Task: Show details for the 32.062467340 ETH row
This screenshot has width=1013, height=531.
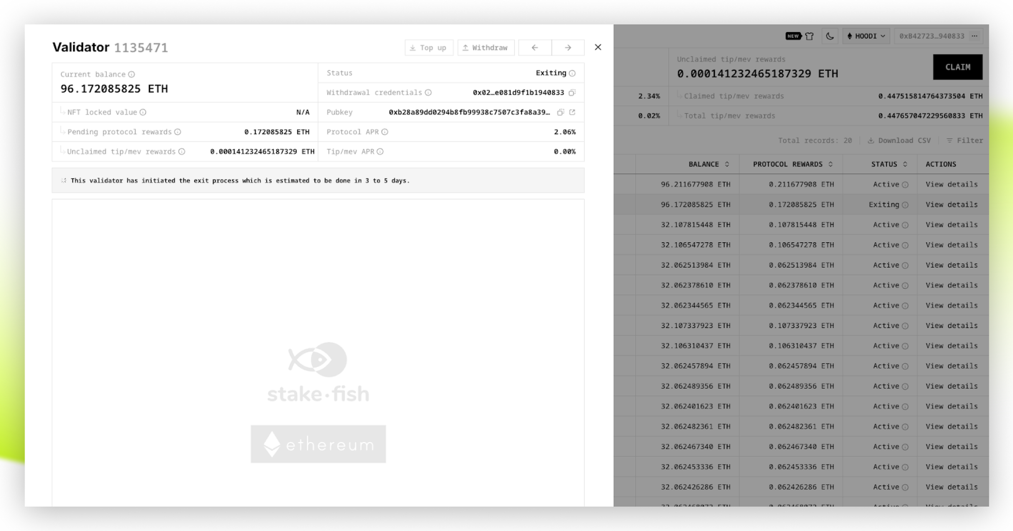Action: (952, 447)
